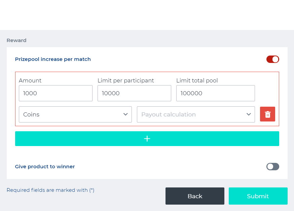Screen dimensions: 294x211
Task: Click the chevron arrow beside Coins
Action: click(125, 114)
